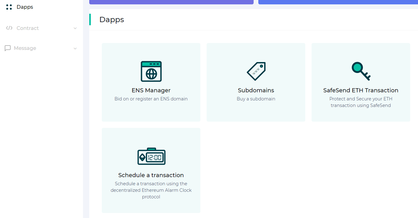Expand the Message menu chevron

coord(75,49)
